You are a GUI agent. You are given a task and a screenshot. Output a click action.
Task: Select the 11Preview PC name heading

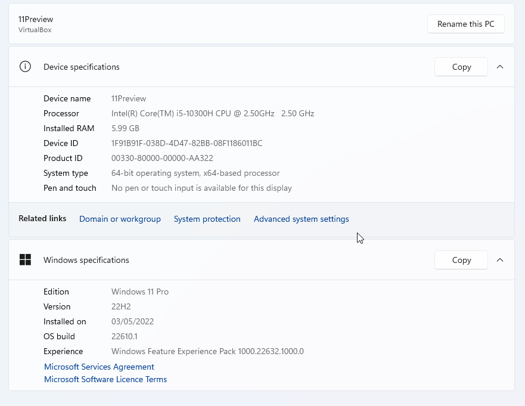(36, 19)
